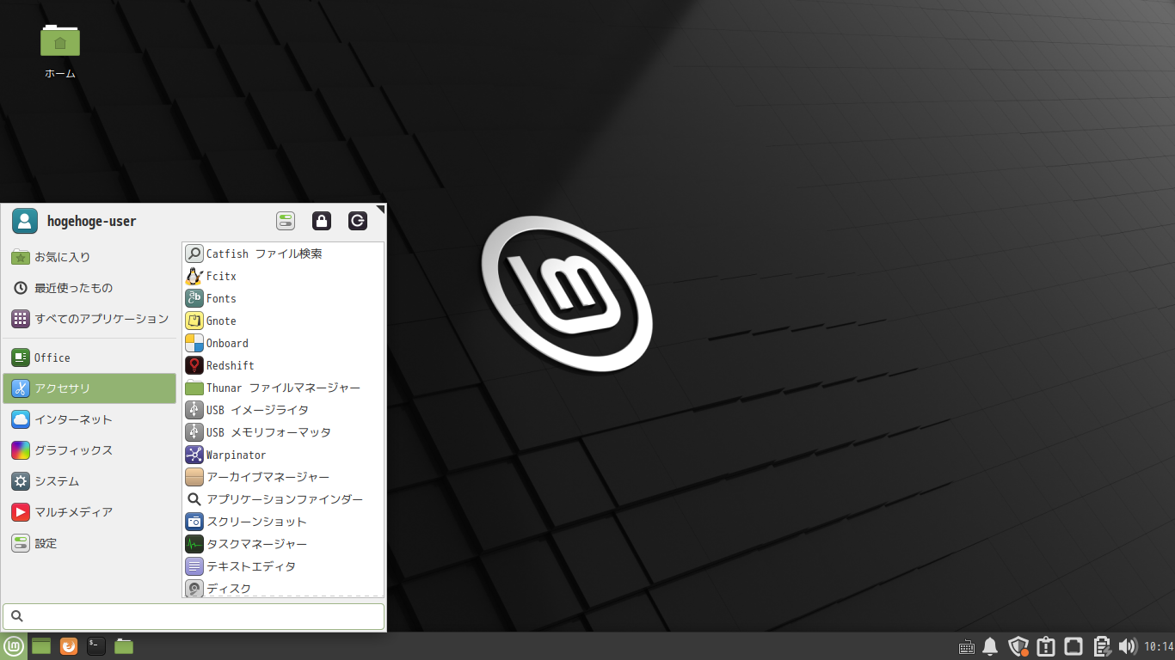The image size is (1175, 660).
Task: Launch アプリケーションファインダー
Action: click(283, 499)
